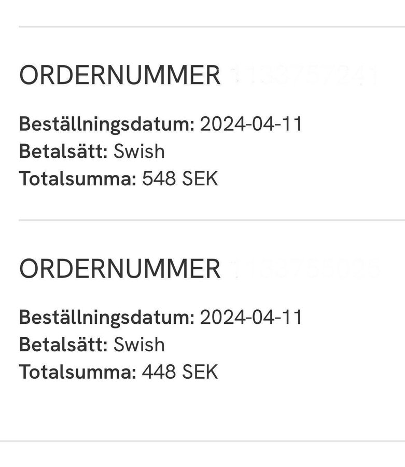Image resolution: width=405 pixels, height=467 pixels.
Task: Click the ORDERNUMMER heading of the 448 SEK order
Action: pyautogui.click(x=120, y=269)
